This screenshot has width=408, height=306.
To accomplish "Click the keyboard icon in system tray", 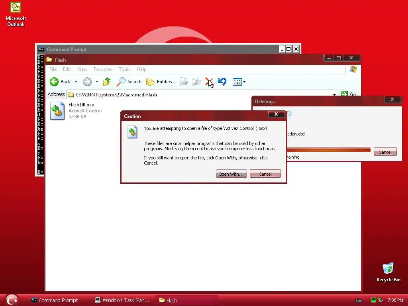I will click(359, 300).
